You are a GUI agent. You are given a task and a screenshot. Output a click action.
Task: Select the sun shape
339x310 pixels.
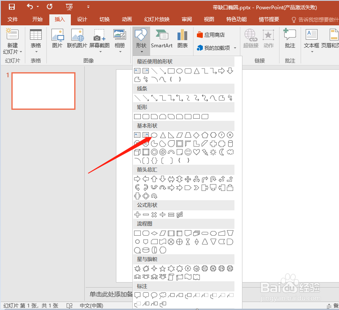(x=213, y=152)
